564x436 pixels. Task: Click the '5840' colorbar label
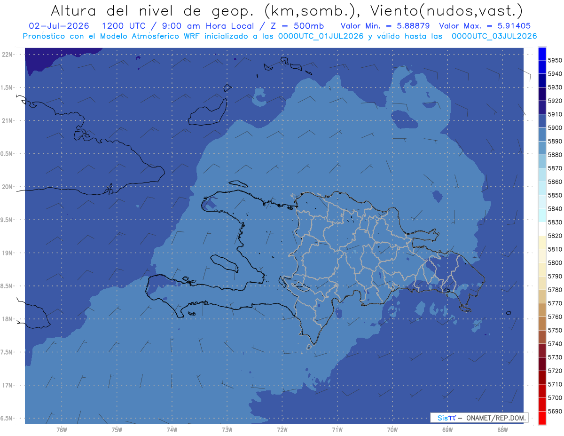click(x=555, y=209)
